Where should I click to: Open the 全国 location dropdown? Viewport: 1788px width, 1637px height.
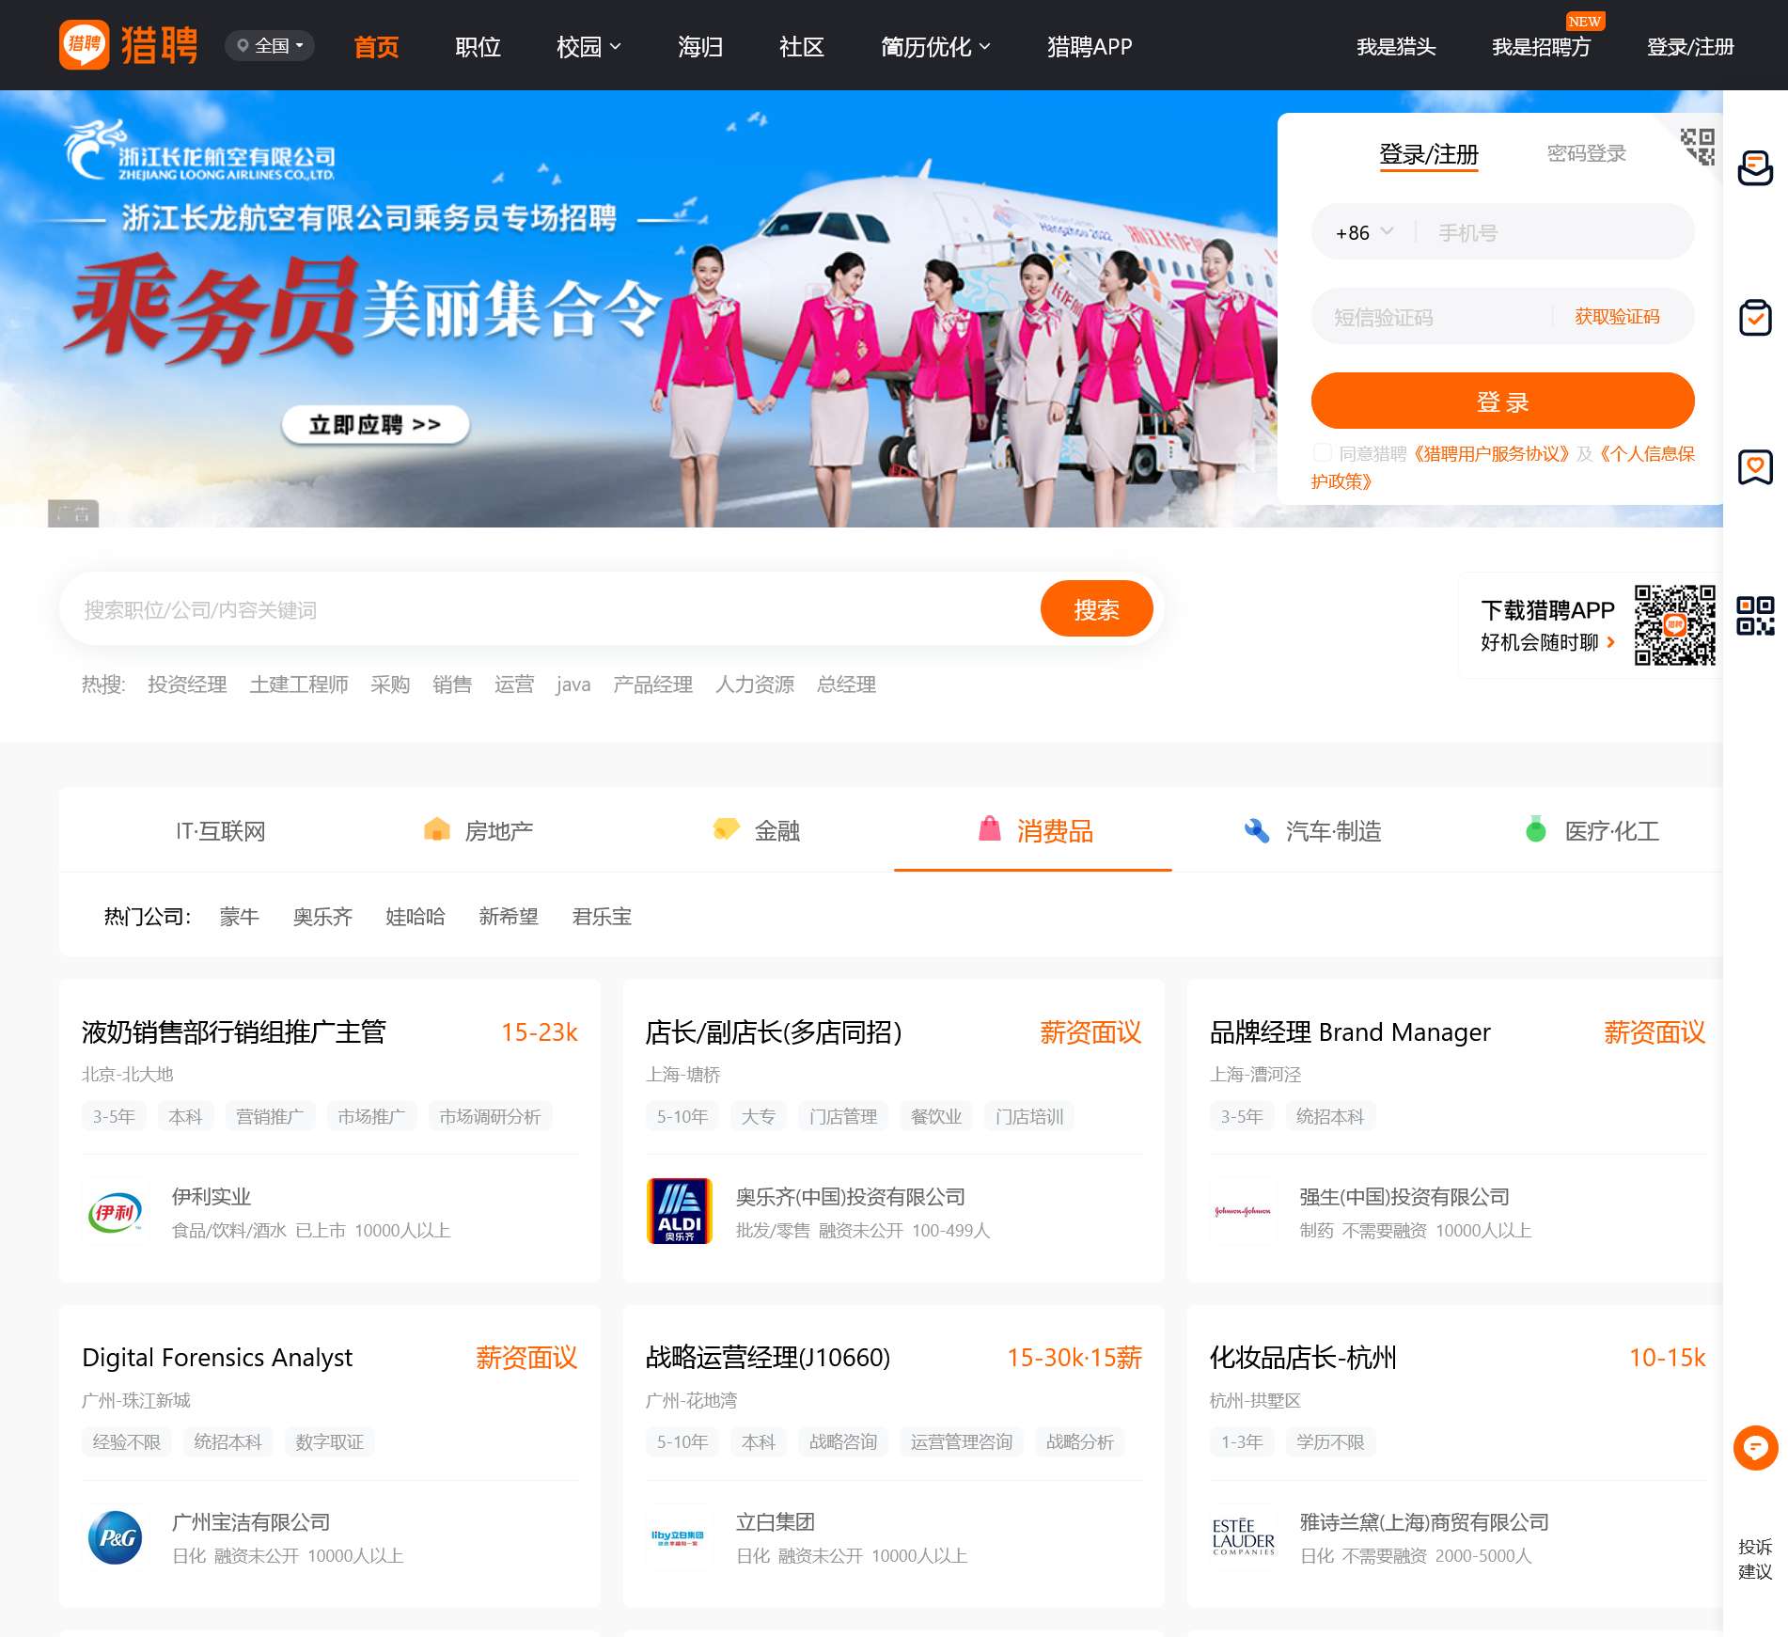pos(270,45)
